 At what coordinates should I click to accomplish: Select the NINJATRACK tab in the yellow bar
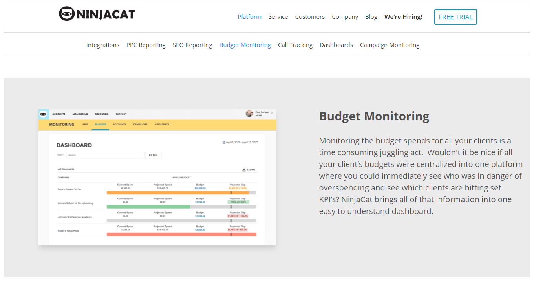[x=162, y=125]
